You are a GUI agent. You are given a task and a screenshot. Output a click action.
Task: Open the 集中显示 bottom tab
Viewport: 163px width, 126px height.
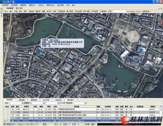(x=71, y=100)
